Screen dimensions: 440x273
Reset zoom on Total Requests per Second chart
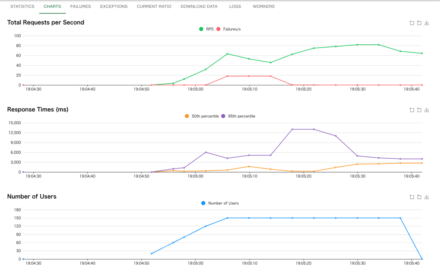click(x=419, y=23)
